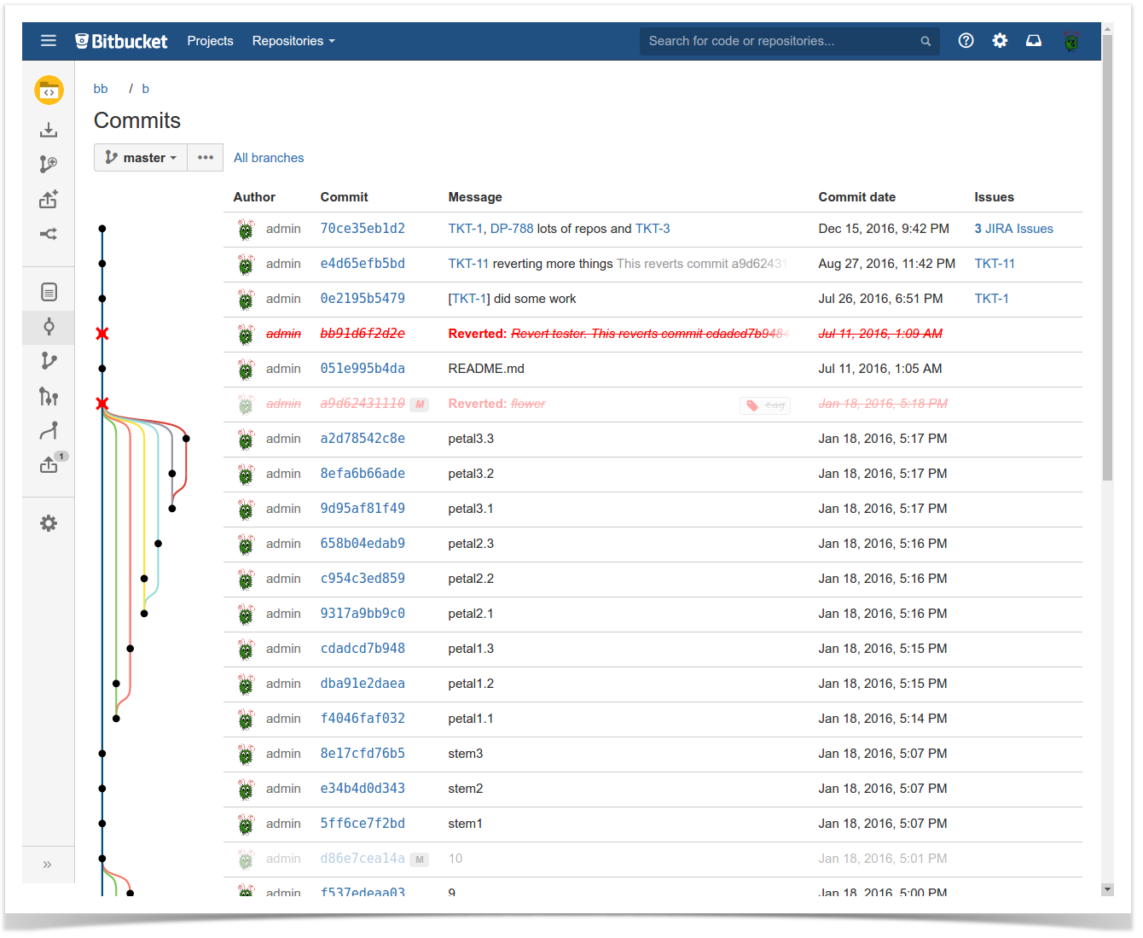Image resolution: width=1143 pixels, height=938 pixels.
Task: Open the repository Clone dialog
Action: click(x=49, y=130)
